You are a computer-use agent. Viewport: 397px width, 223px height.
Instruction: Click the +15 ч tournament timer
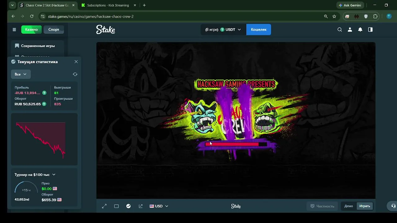click(26, 190)
